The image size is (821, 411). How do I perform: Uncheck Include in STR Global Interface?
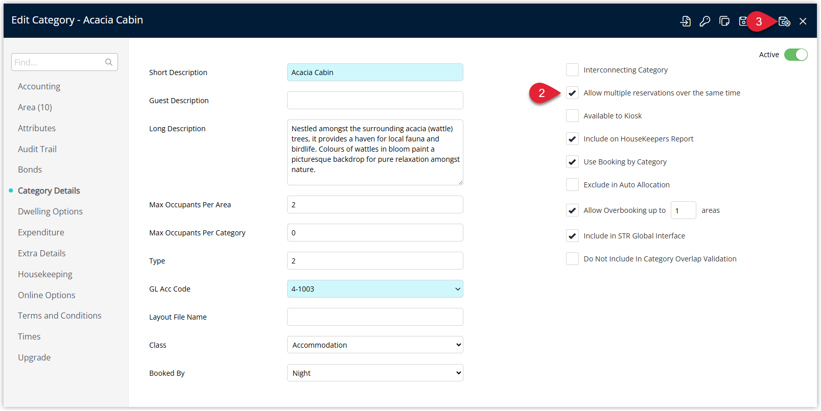point(572,236)
